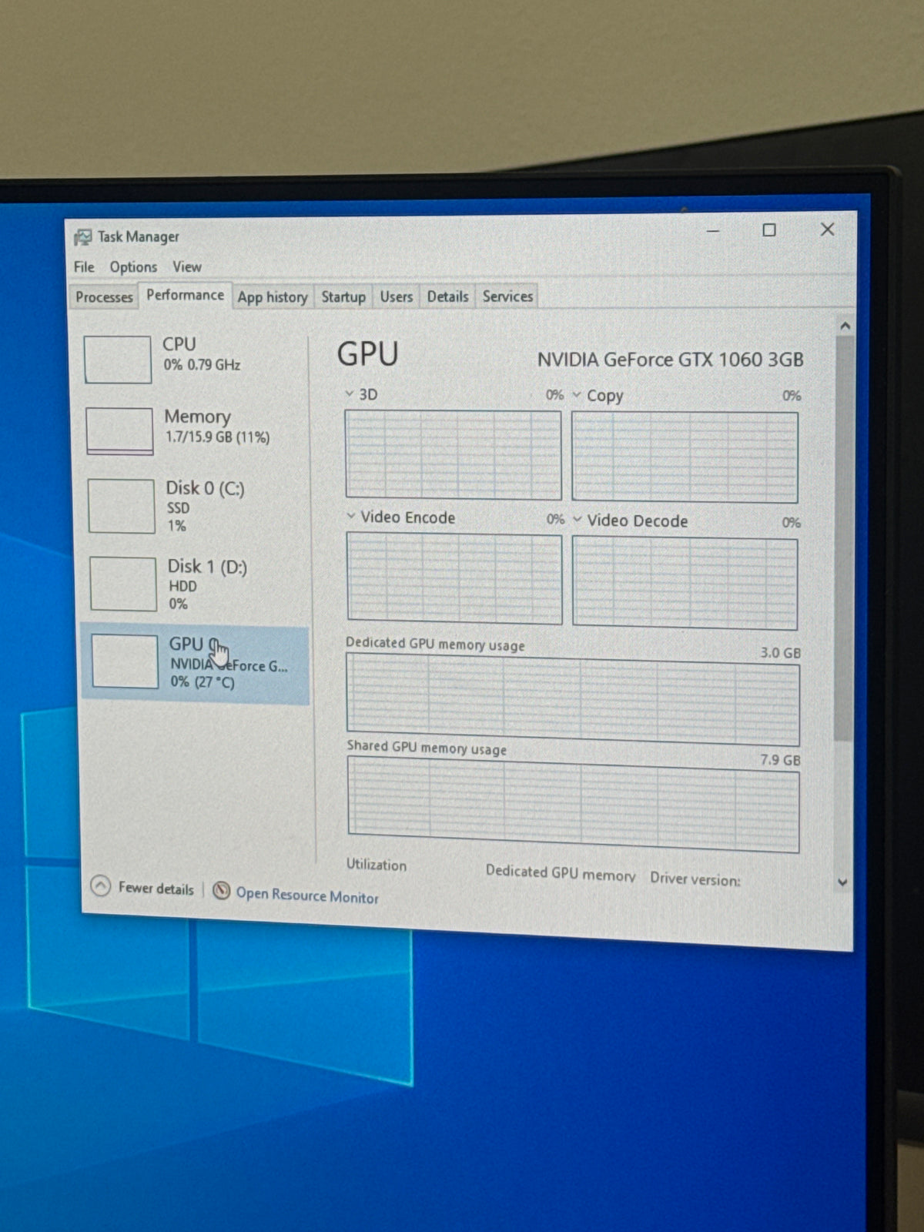Viewport: 924px width, 1232px height.
Task: Open the Options menu
Action: point(133,267)
